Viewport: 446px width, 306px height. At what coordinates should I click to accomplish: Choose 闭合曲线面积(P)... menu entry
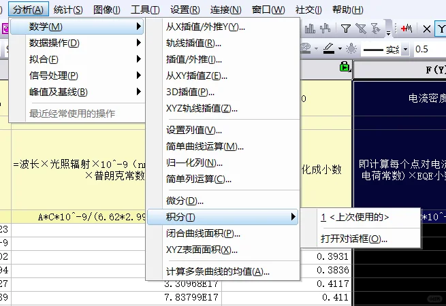[x=223, y=233]
